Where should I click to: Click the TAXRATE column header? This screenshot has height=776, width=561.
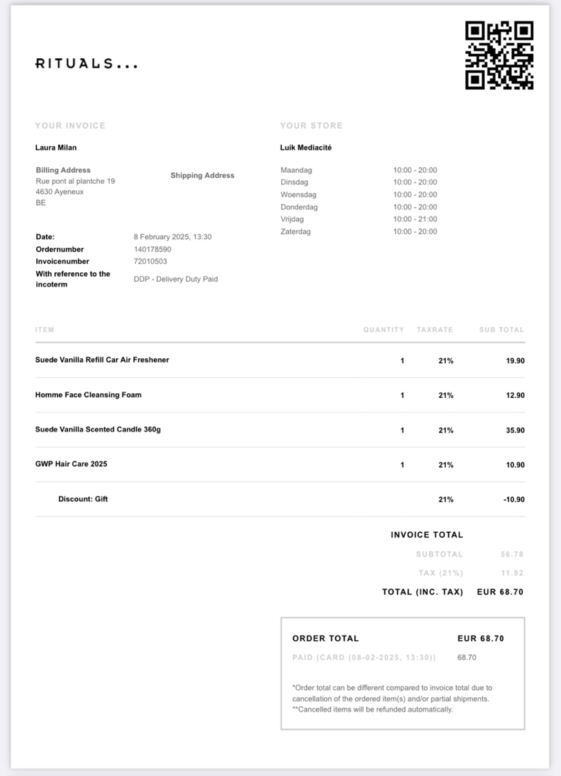click(x=435, y=330)
